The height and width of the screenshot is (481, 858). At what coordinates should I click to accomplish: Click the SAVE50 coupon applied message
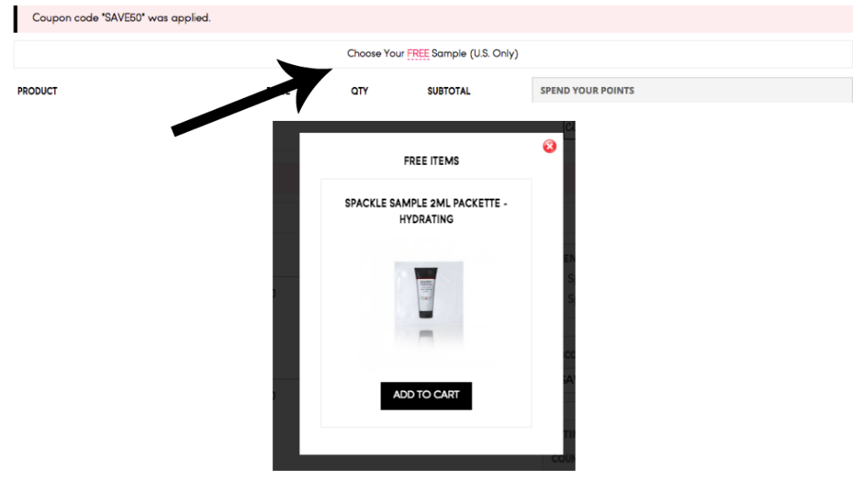121,18
